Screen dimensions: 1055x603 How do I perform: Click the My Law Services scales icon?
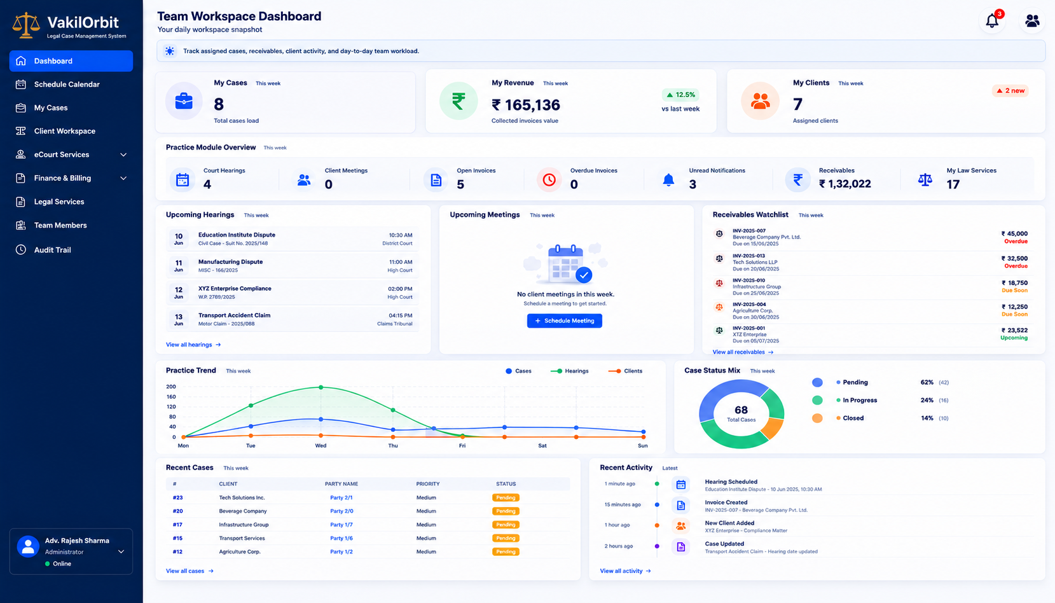(x=925, y=180)
